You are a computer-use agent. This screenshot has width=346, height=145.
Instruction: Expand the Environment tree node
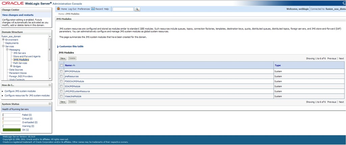pyautogui.click(x=3, y=40)
